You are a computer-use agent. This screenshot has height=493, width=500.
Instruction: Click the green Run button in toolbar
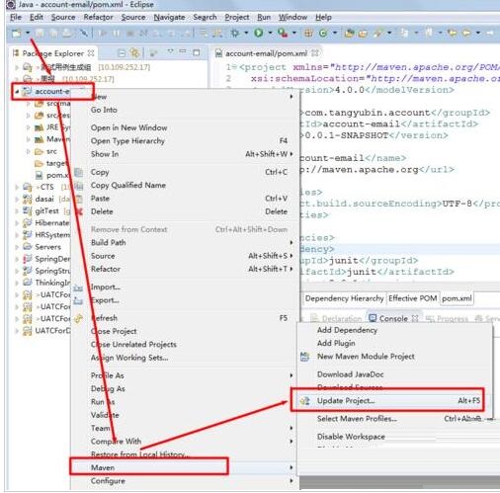point(259,33)
